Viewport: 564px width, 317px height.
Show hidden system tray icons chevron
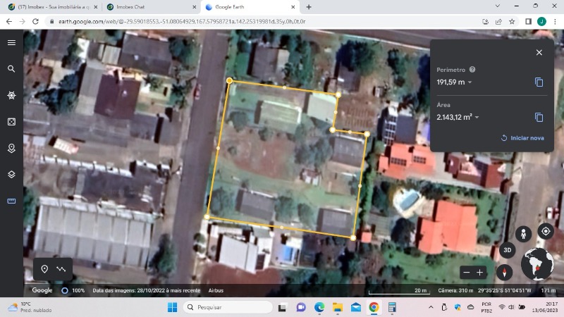(x=431, y=307)
